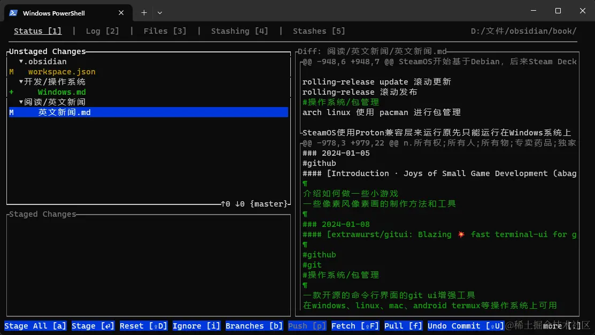
Task: Open a new terminal tab with plus
Action: pos(144,13)
